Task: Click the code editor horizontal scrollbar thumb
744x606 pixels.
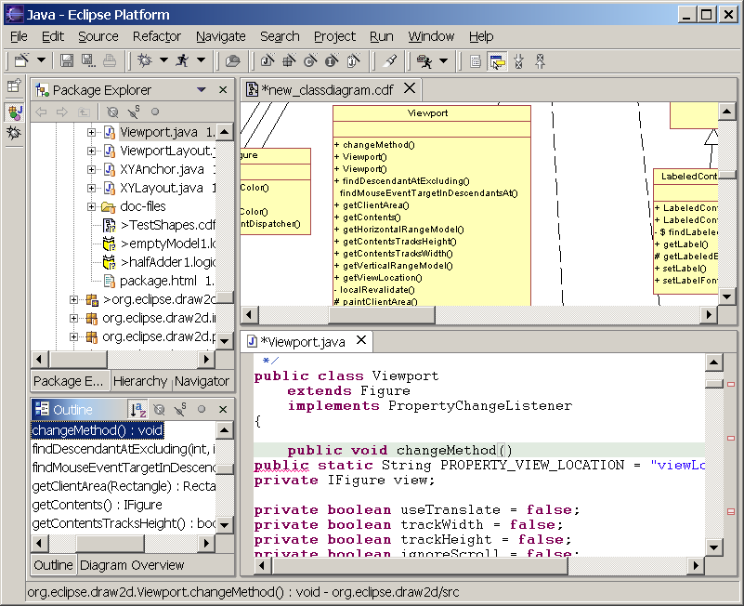Action: [420, 565]
